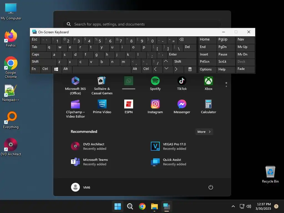Click the More button in Recommended
284x213 pixels.
pos(204,132)
